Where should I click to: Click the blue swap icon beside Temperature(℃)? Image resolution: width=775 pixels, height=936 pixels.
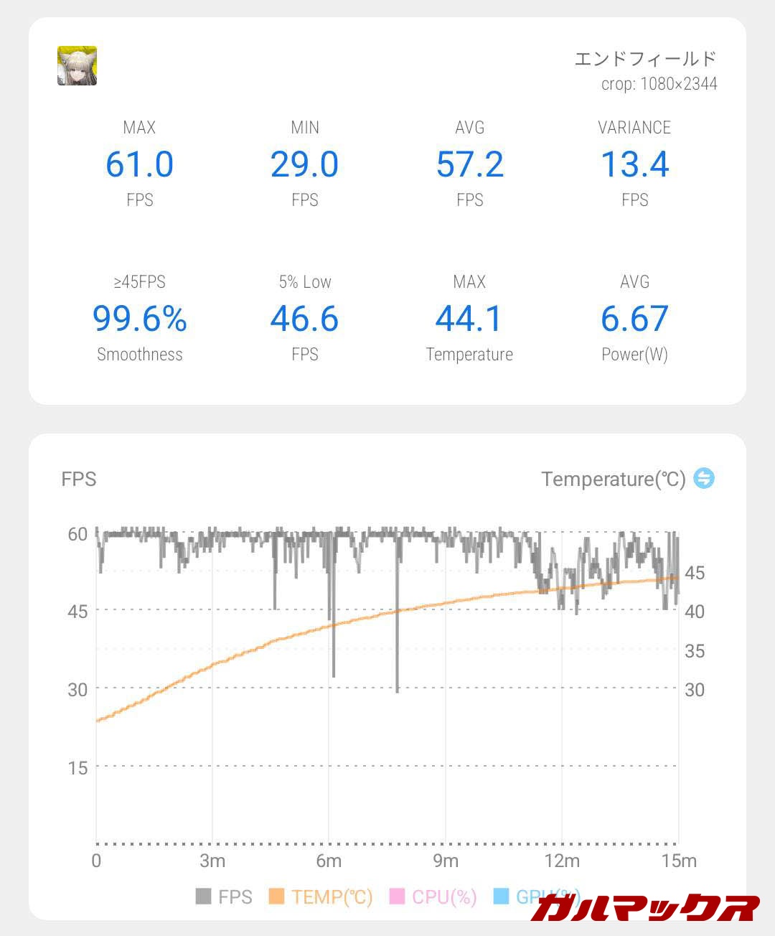tap(704, 478)
